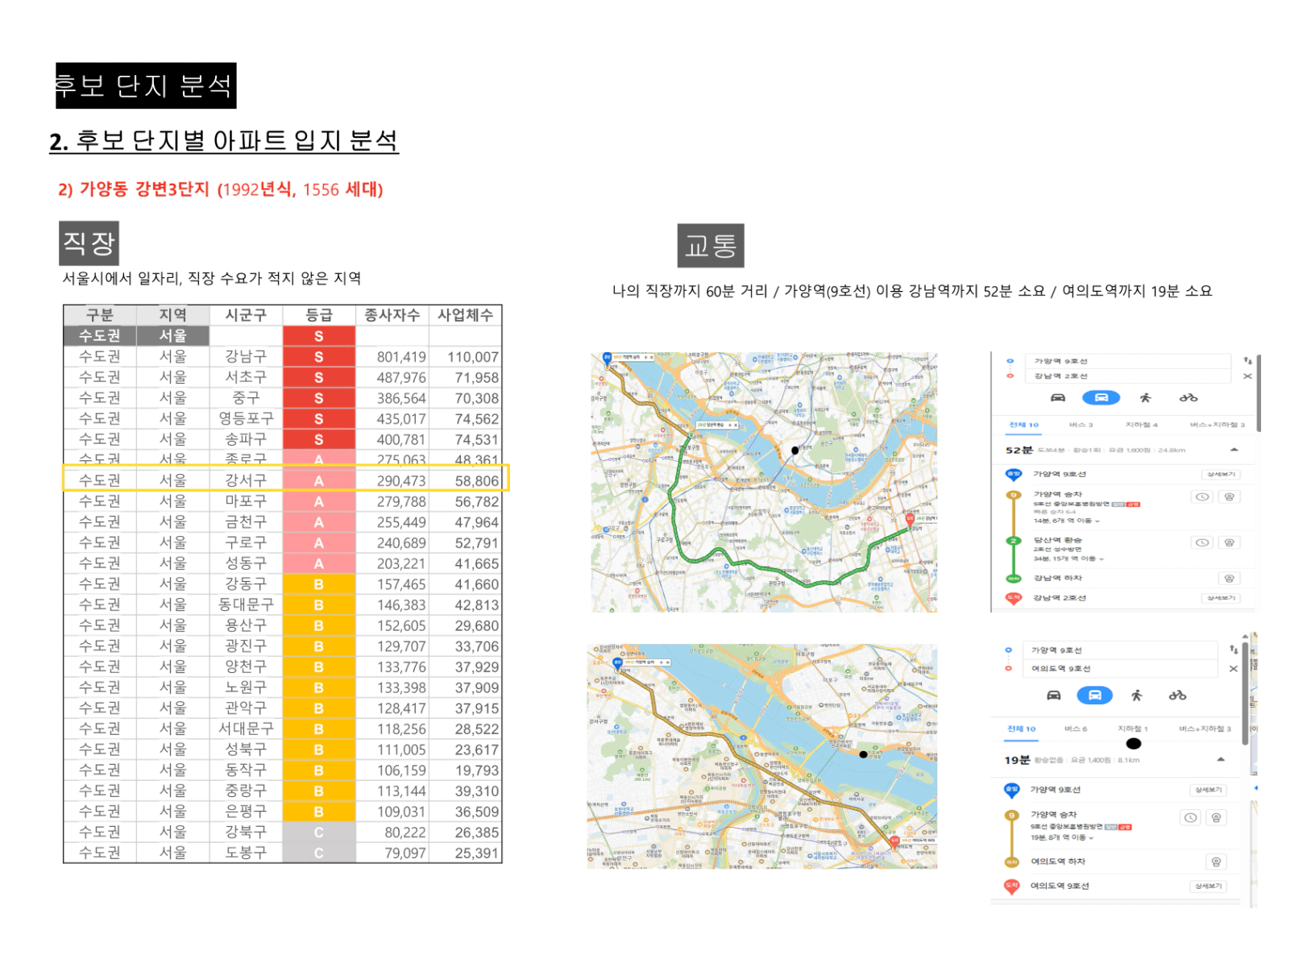Select the 강남구 district cell
This screenshot has height=980, width=1307.
[246, 356]
